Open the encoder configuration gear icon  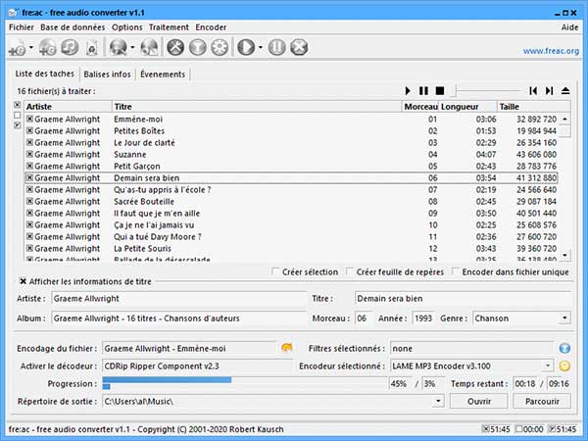pyautogui.click(x=220, y=47)
